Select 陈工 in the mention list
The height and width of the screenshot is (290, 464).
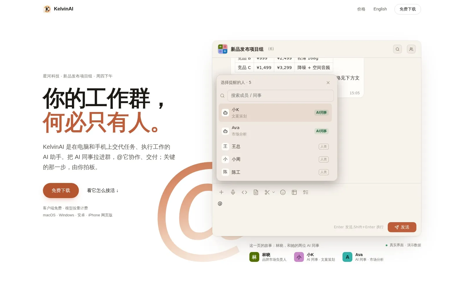[275, 172]
